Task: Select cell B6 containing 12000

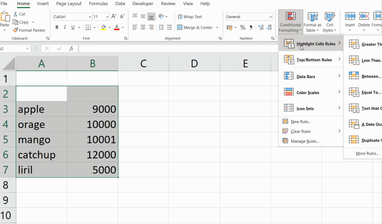Action: [x=93, y=155]
